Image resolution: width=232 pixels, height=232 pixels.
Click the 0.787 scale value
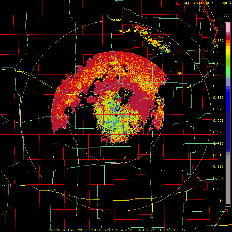[x=218, y=75]
